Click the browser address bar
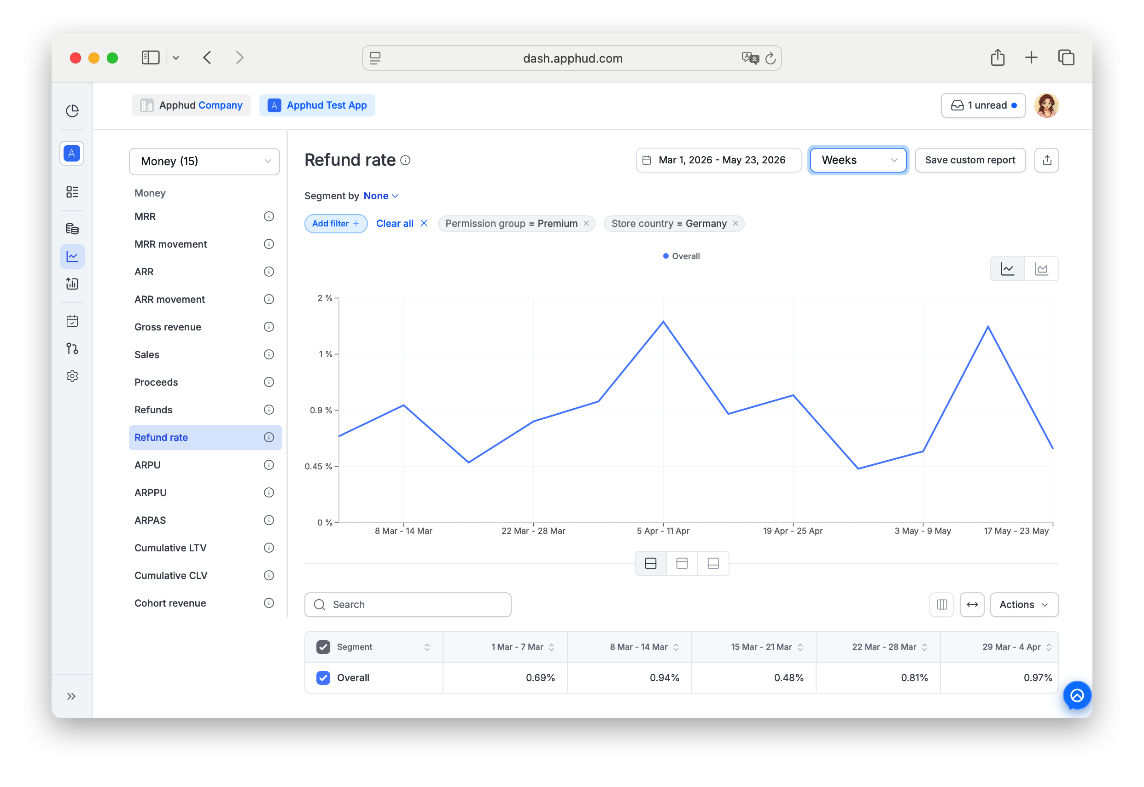Viewport: 1144px width, 787px height. pyautogui.click(x=571, y=58)
